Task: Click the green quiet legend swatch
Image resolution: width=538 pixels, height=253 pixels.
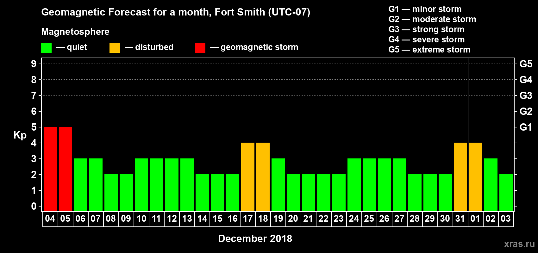Action: [46, 48]
